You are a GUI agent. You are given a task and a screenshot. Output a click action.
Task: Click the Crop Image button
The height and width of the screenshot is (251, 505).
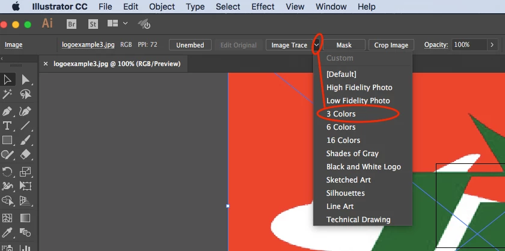coord(391,45)
